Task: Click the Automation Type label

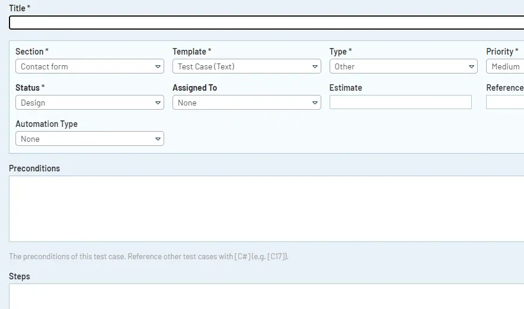Action: [46, 124]
